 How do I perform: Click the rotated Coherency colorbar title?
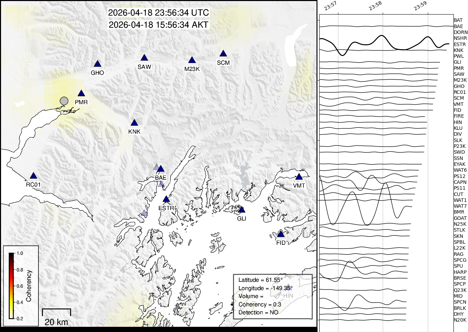29,286
